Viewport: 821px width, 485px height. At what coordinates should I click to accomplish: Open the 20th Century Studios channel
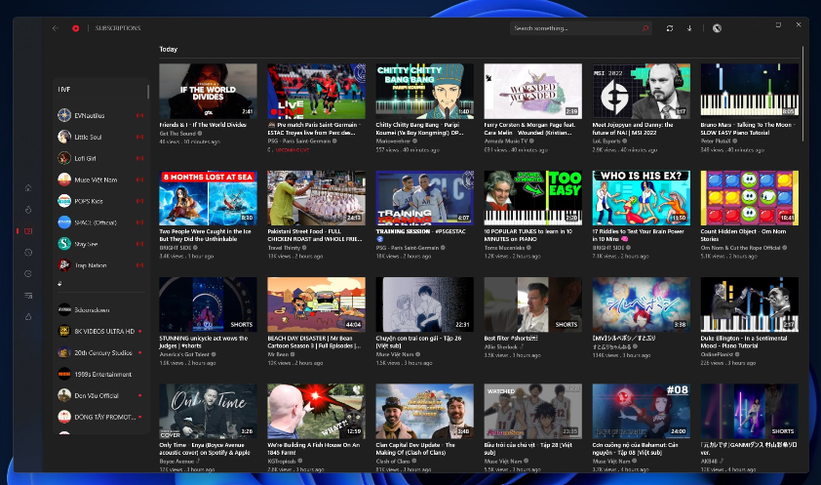(103, 353)
